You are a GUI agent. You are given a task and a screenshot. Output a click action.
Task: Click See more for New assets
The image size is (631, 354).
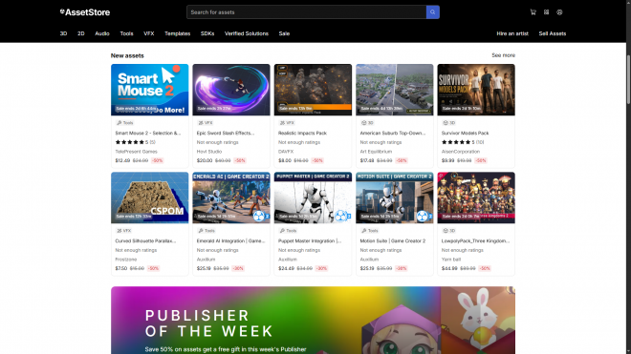click(503, 55)
